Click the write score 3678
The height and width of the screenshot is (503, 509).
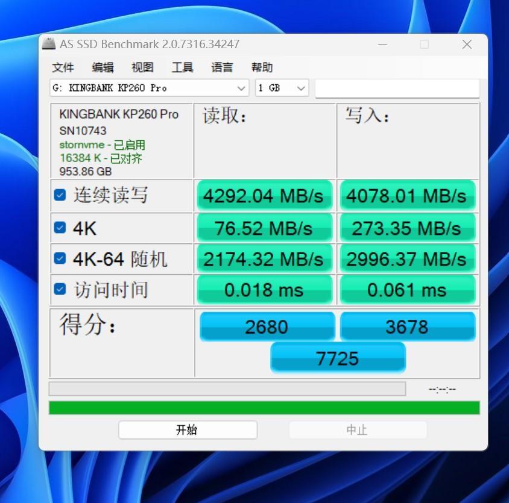pos(408,326)
